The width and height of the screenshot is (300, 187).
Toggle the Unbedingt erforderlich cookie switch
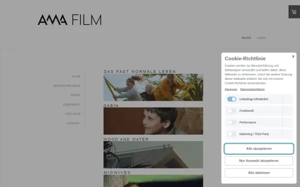click(231, 99)
